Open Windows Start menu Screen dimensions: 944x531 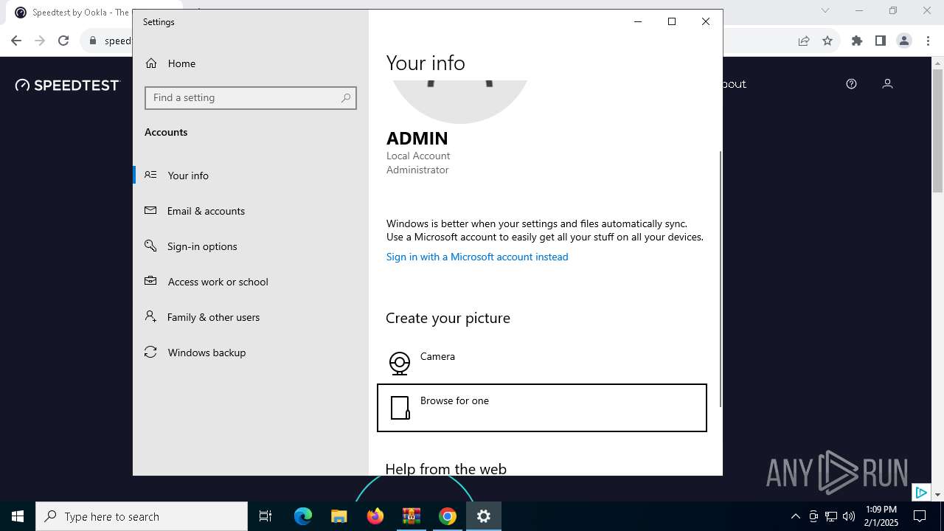coord(18,516)
